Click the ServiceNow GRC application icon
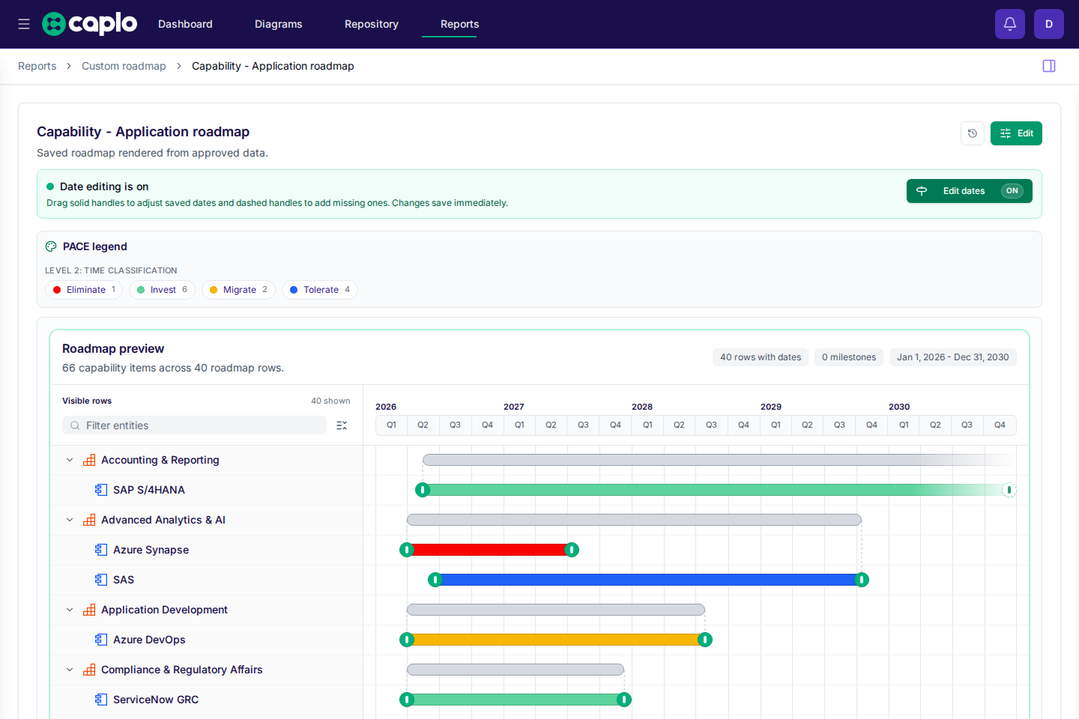 [101, 700]
